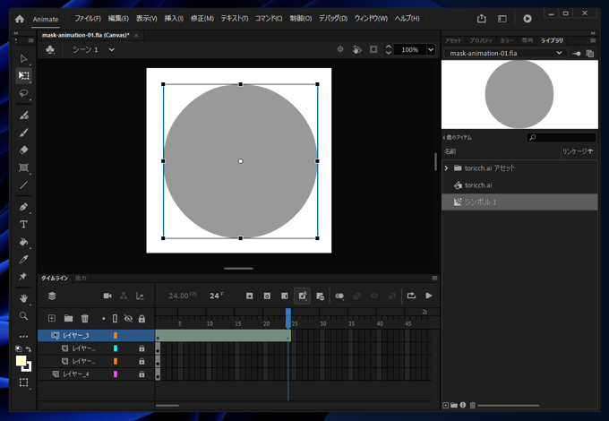Toggle lock all layers in header
609x421 pixels.
(142, 318)
